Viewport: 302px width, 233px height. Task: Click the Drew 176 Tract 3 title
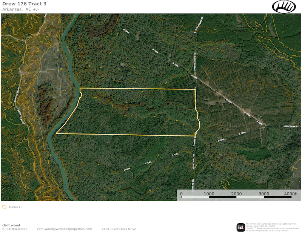[25, 4]
